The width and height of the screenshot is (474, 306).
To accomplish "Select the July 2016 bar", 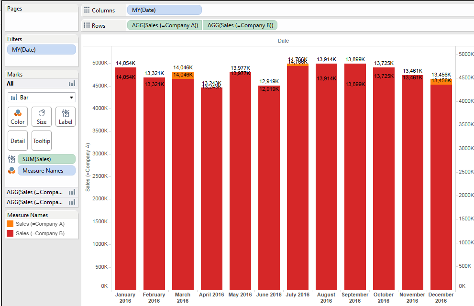I will tap(298, 178).
